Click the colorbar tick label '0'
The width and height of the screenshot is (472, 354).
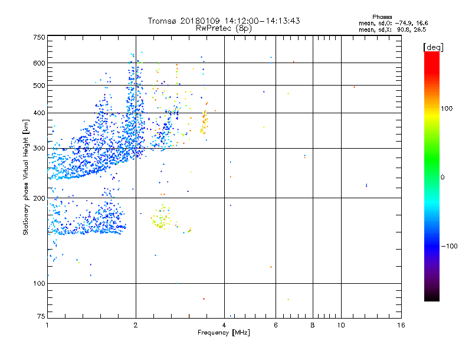click(442, 178)
